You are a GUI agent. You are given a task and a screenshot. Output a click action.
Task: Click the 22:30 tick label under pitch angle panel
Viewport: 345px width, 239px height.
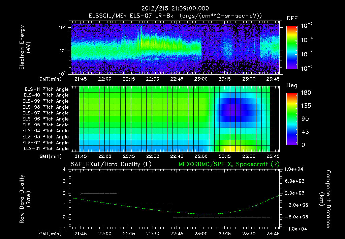[153, 156]
